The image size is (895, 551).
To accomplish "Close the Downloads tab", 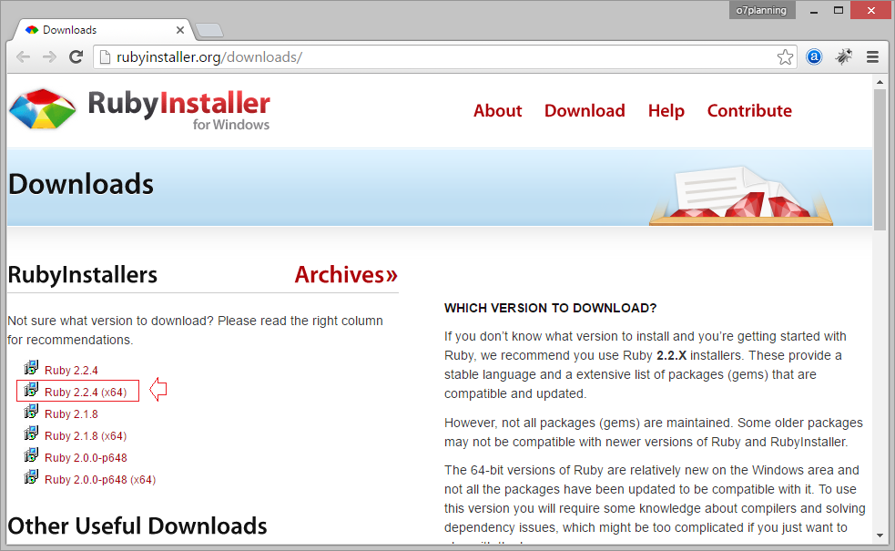I will coord(179,30).
